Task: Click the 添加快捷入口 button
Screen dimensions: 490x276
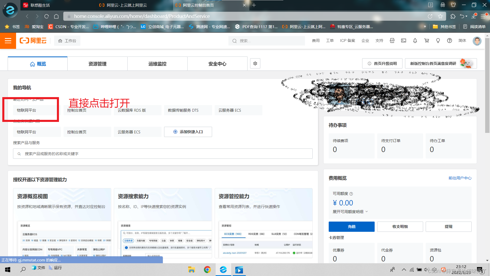Action: 188,132
